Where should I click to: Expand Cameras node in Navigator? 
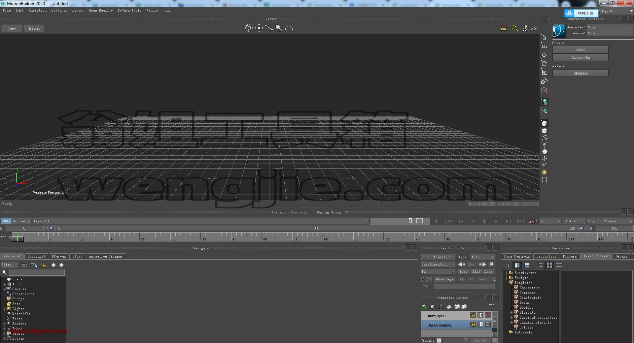click(4, 289)
